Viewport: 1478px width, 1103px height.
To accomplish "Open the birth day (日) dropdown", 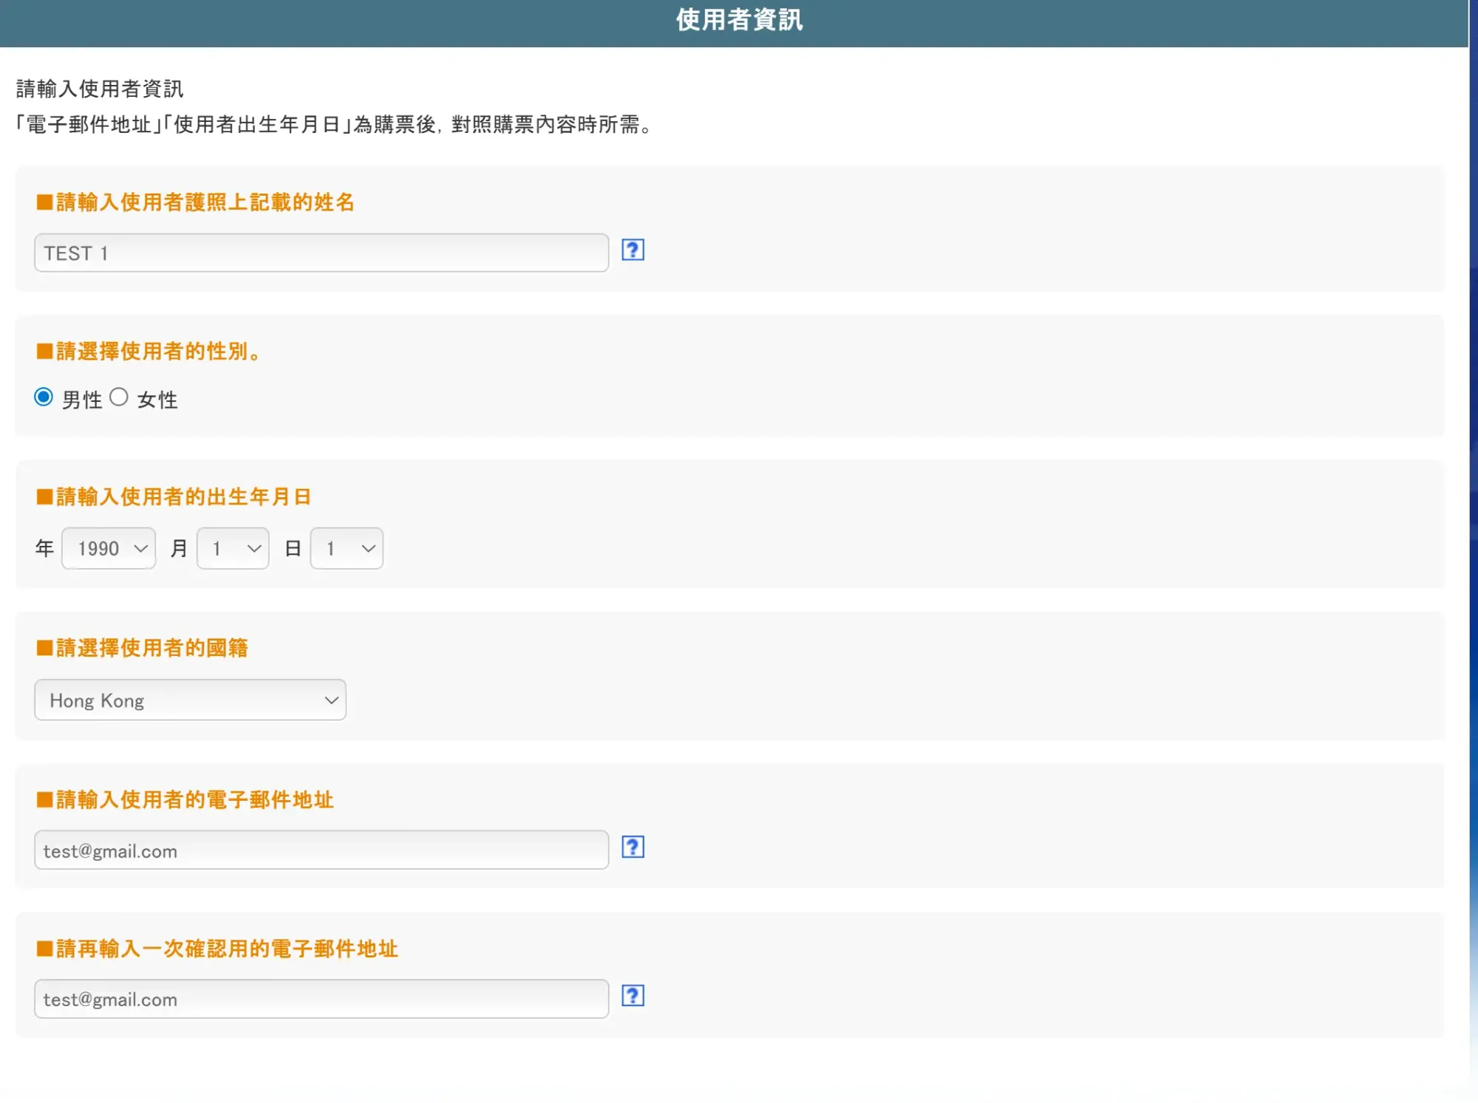I will [347, 548].
